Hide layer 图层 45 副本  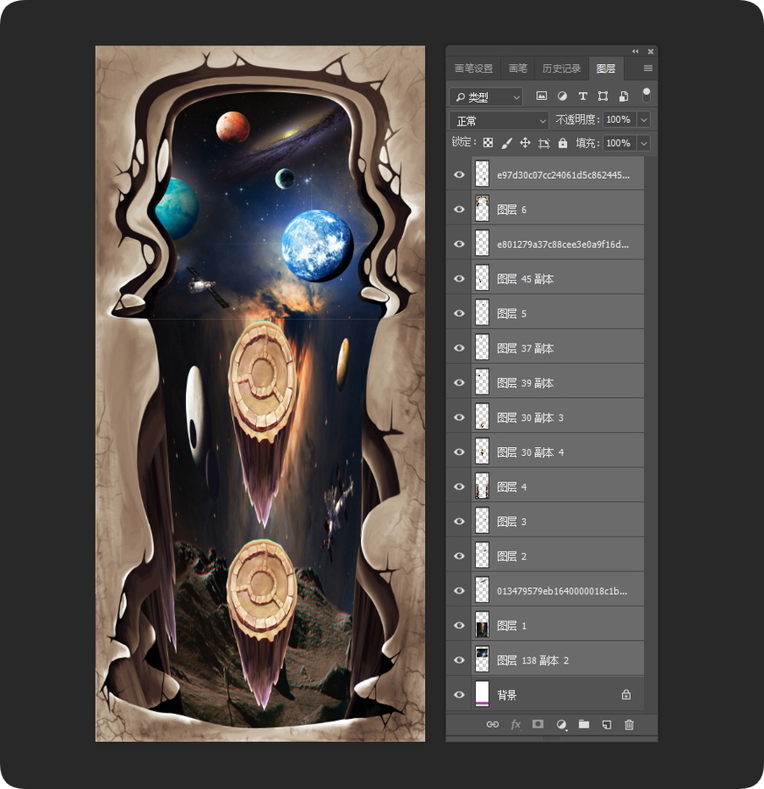click(459, 278)
